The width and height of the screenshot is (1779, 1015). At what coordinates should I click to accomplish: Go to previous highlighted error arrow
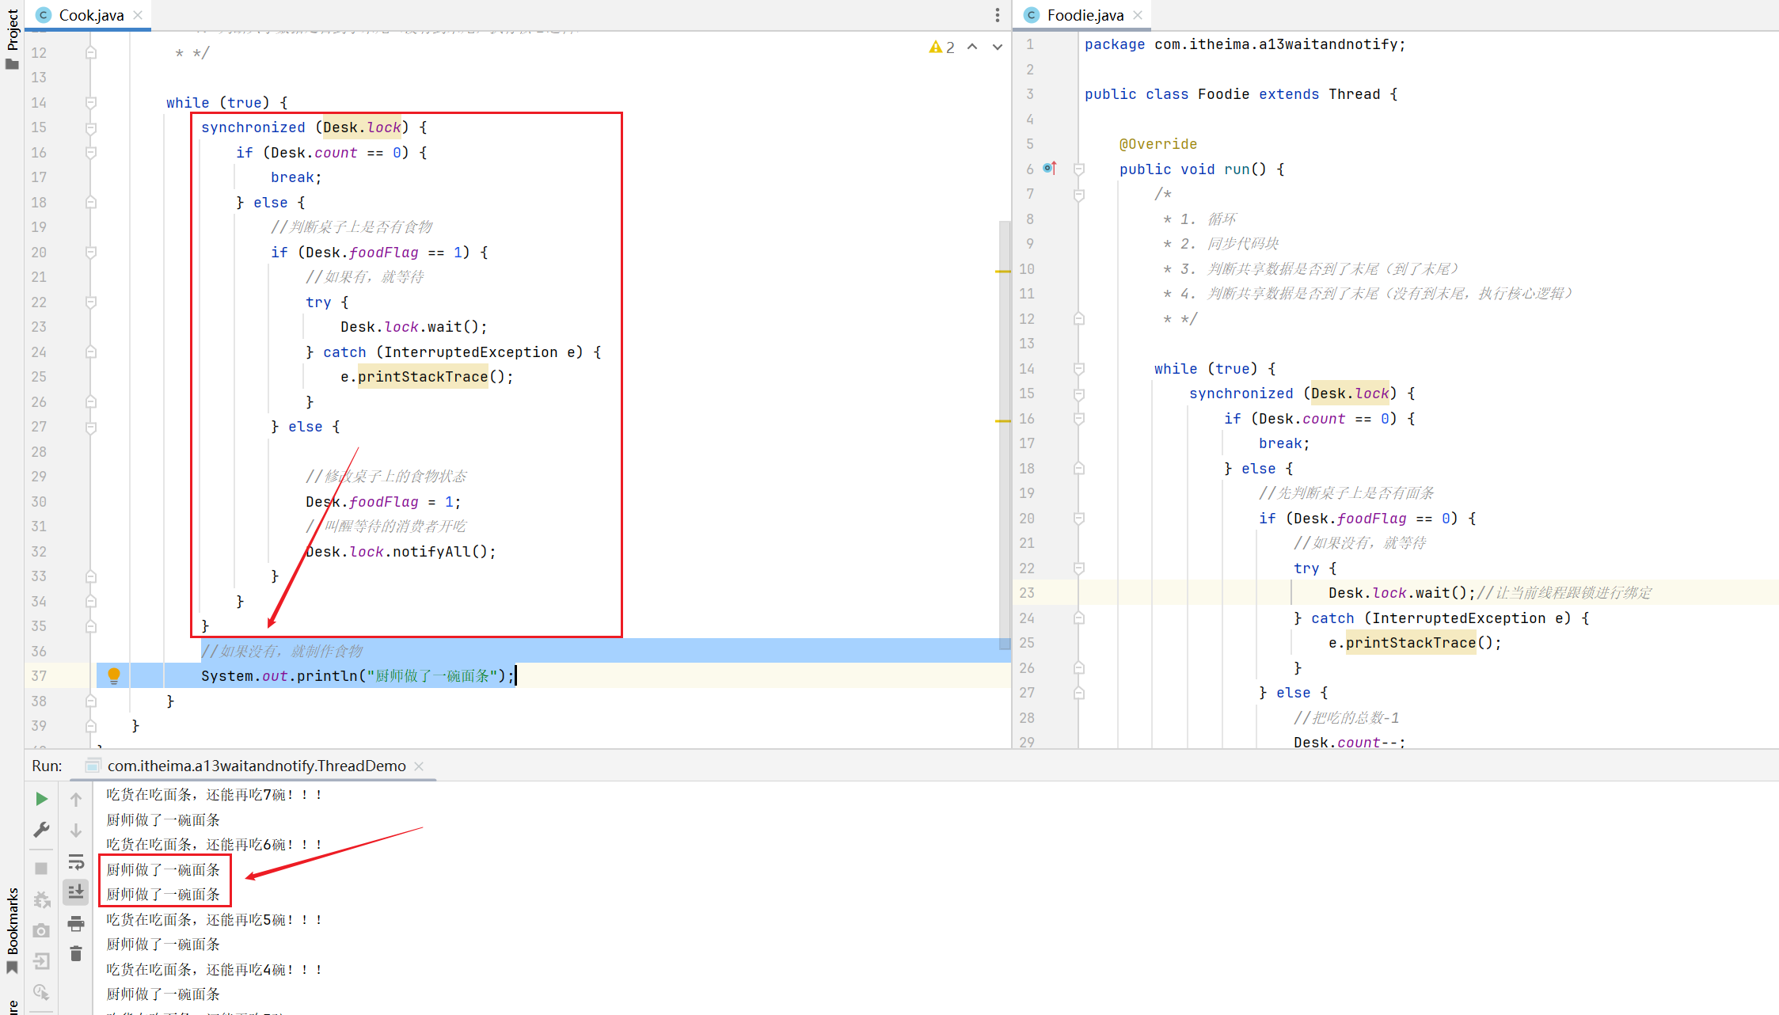point(973,48)
